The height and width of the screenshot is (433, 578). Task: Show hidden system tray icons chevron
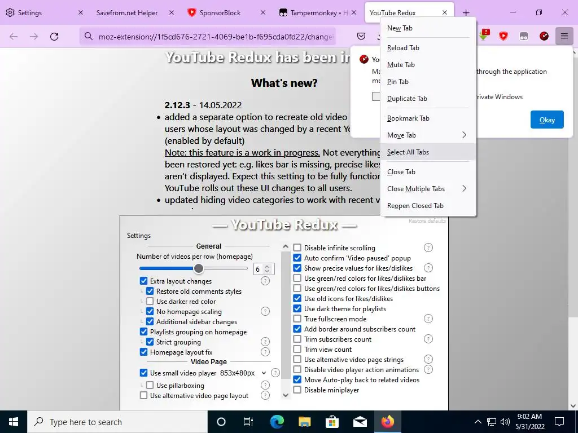(478, 422)
